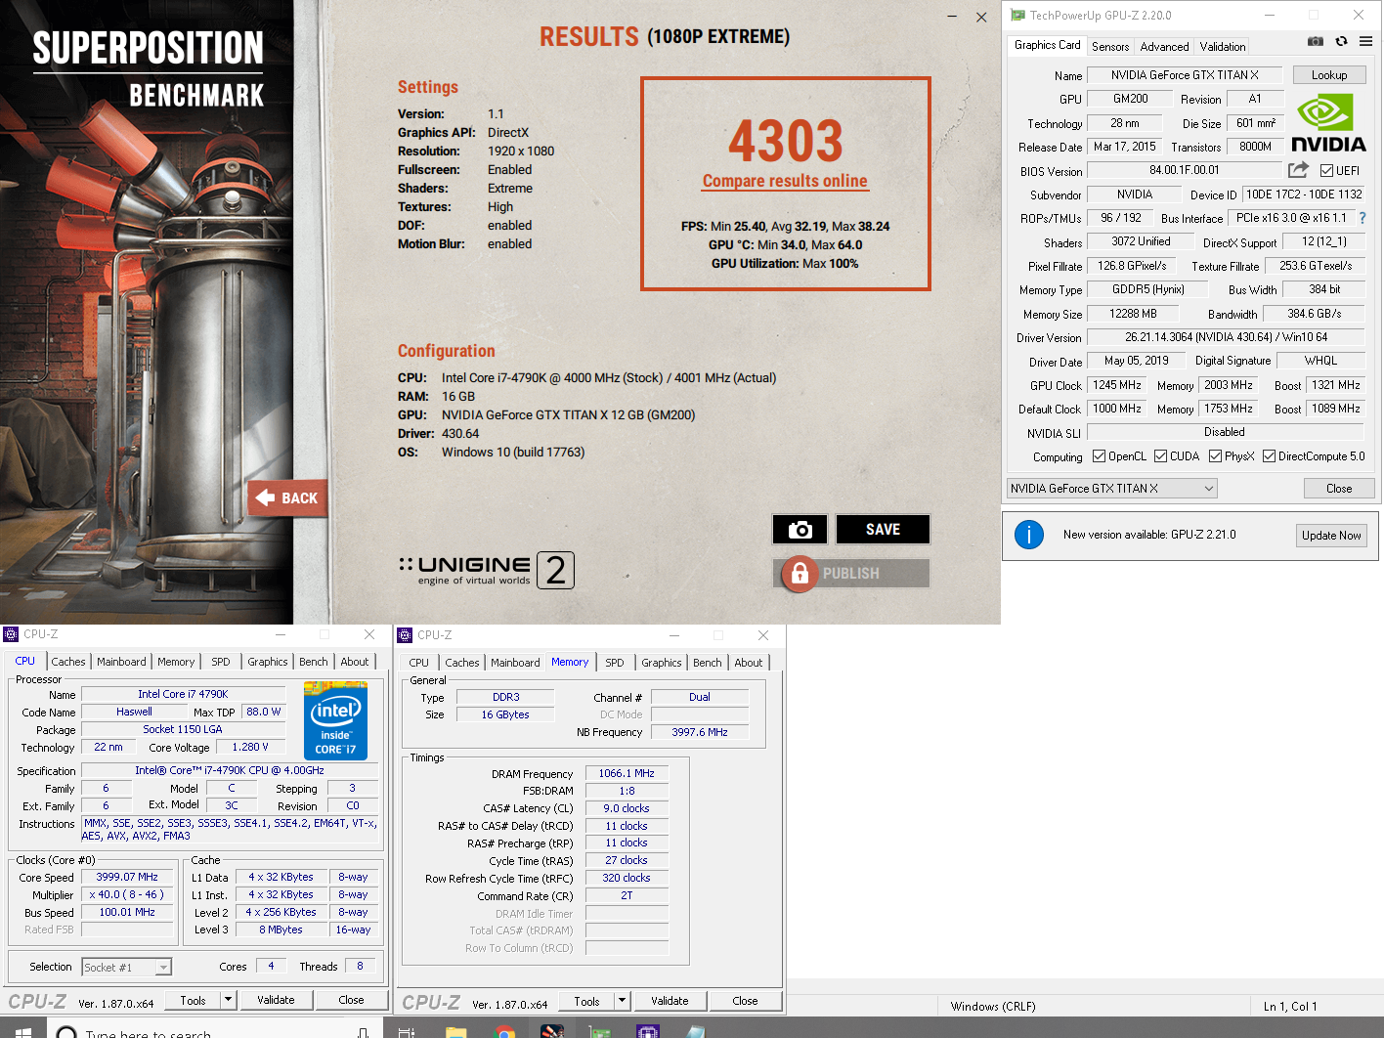Image resolution: width=1384 pixels, height=1038 pixels.
Task: Open the GPU selection dropdown in GPU-Z
Action: pyautogui.click(x=1112, y=489)
